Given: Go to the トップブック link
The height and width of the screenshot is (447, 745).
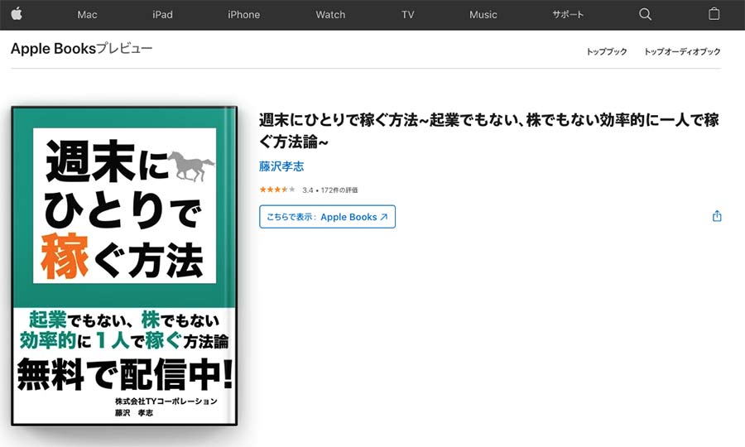Looking at the screenshot, I should click(607, 51).
